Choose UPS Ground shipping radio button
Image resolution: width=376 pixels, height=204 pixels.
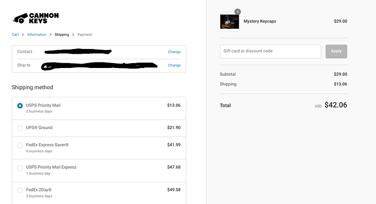[20, 128]
